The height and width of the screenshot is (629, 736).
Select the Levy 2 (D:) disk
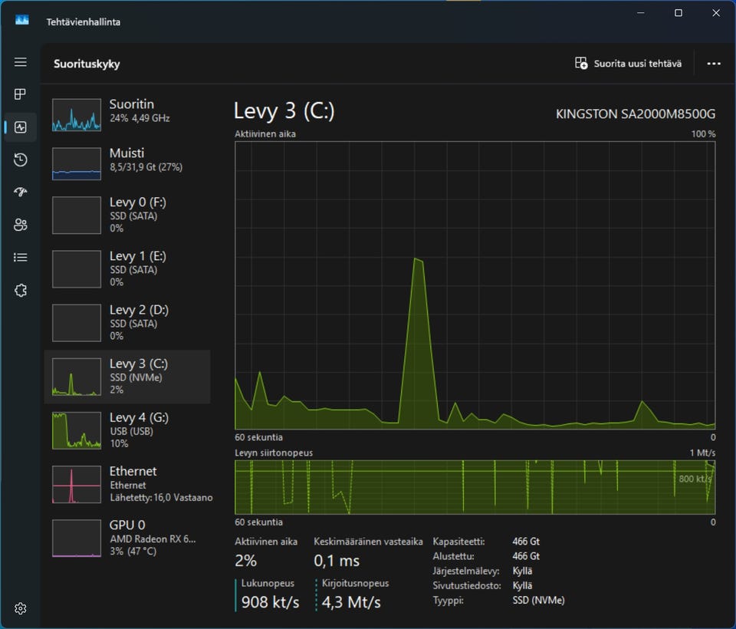[x=127, y=322]
